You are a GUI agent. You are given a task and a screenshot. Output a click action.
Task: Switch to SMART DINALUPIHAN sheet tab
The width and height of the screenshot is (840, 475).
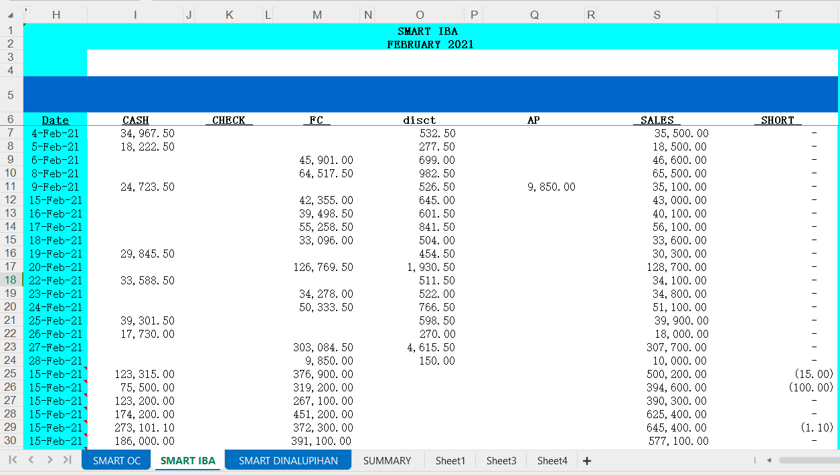(x=288, y=460)
